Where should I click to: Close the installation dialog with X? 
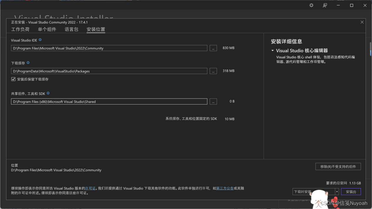[362, 22]
